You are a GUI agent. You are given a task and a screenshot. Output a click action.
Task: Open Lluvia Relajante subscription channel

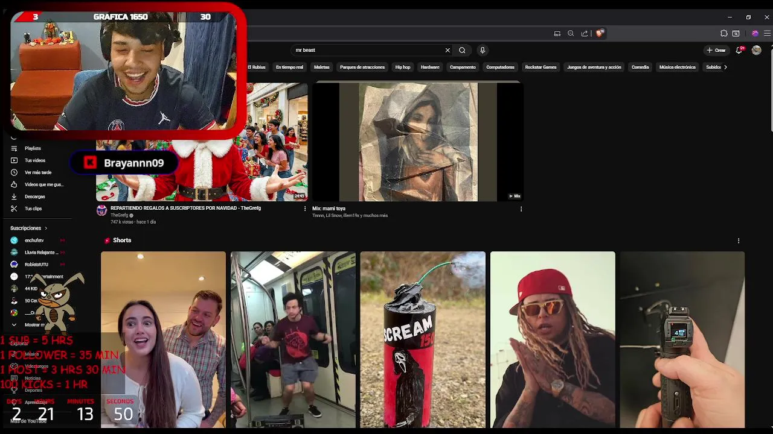(x=36, y=252)
